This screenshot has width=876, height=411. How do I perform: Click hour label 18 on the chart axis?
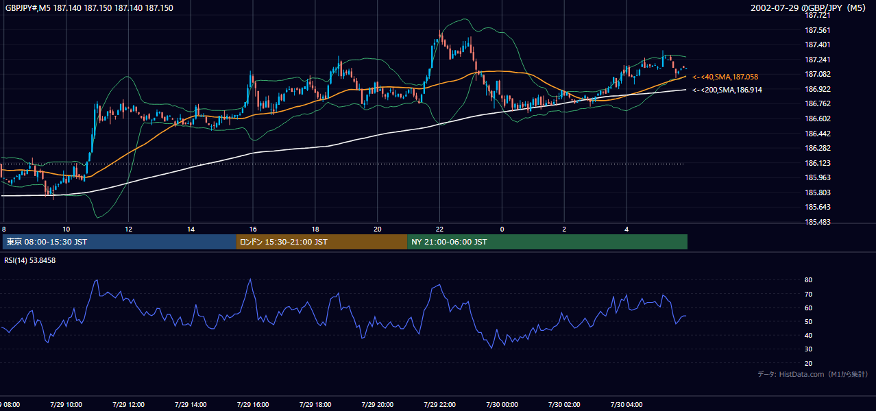(315, 229)
